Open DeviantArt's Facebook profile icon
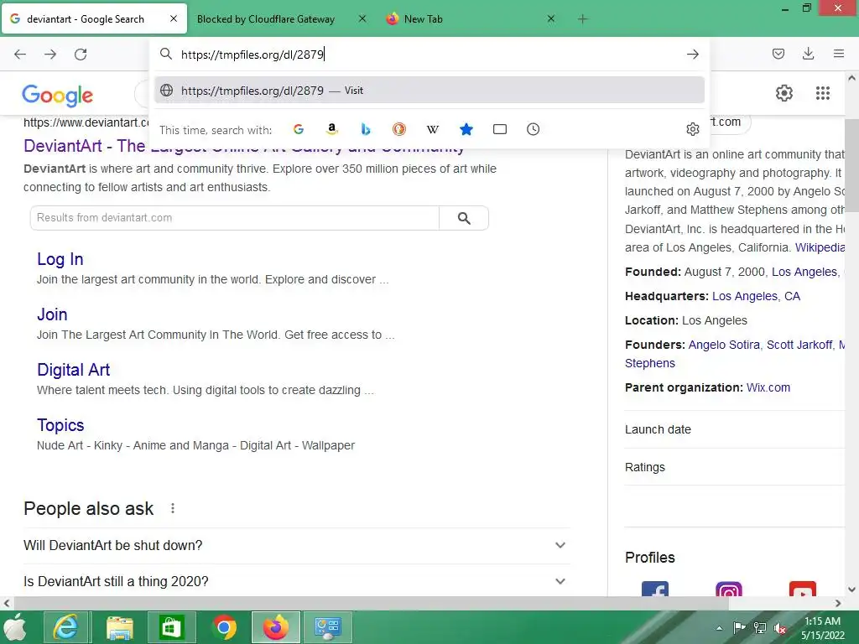This screenshot has height=644, width=859. click(x=654, y=589)
